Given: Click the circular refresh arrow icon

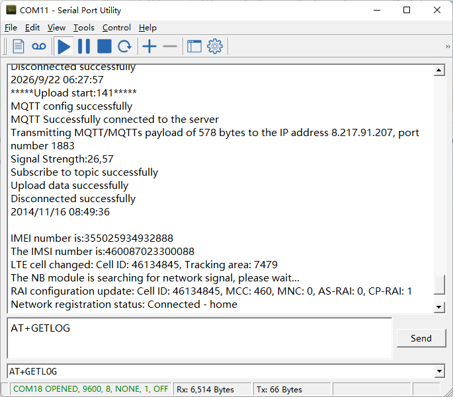Looking at the screenshot, I should point(124,46).
